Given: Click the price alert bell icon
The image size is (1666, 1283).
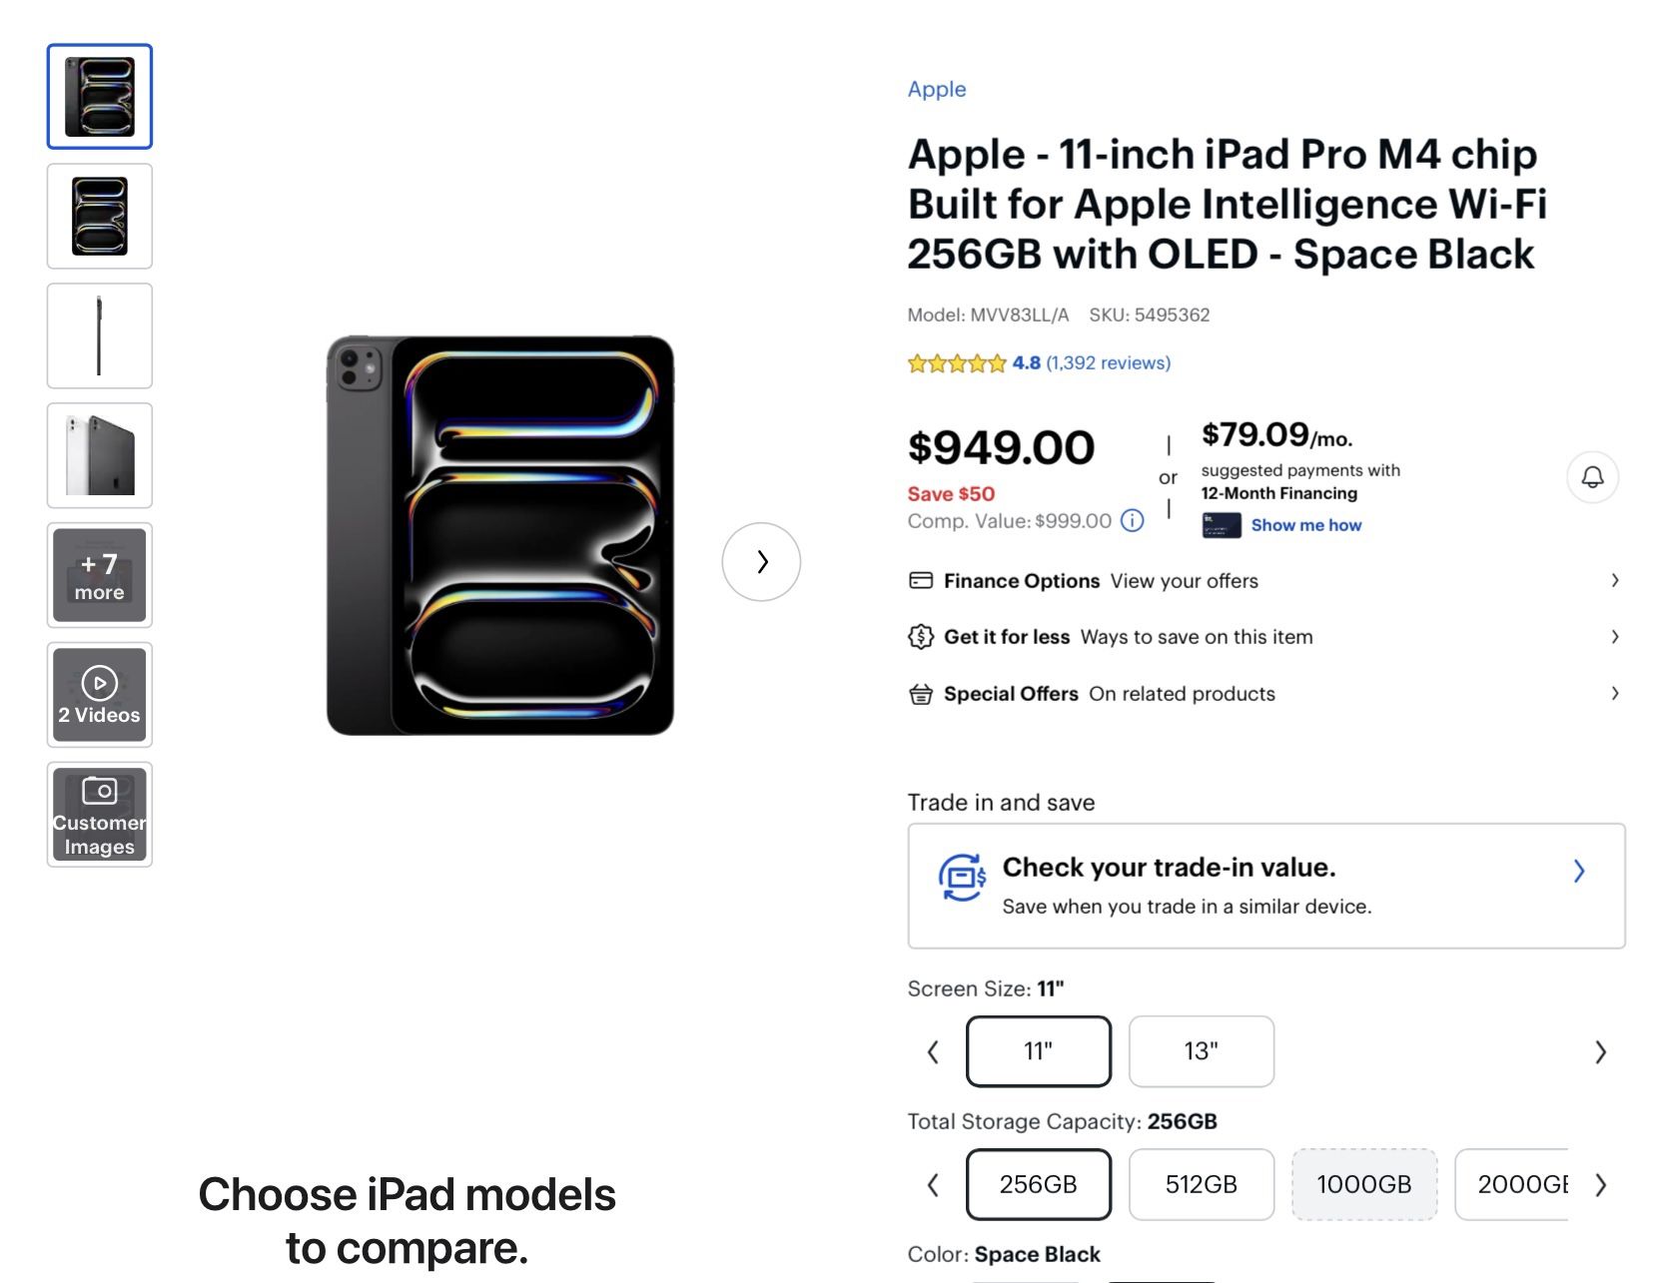Looking at the screenshot, I should click(x=1592, y=477).
